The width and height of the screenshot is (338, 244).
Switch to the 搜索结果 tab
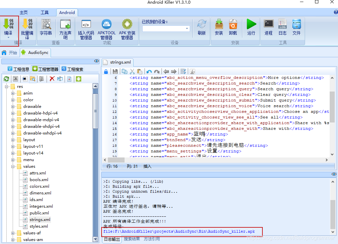point(132,239)
